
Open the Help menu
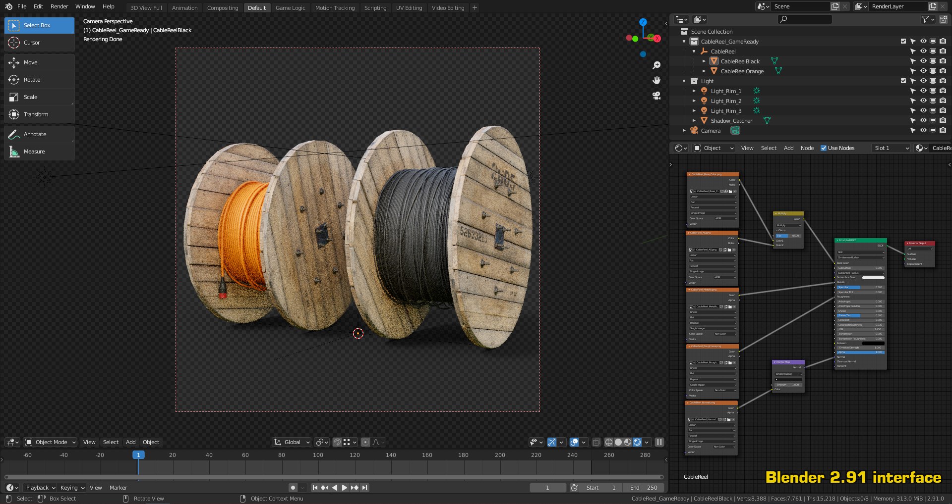pyautogui.click(x=109, y=6)
